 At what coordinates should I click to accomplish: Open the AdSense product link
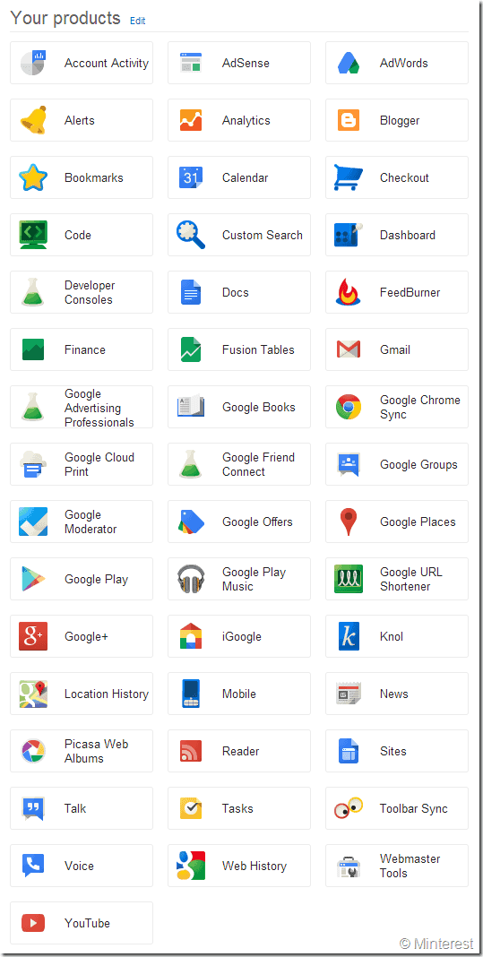click(238, 63)
